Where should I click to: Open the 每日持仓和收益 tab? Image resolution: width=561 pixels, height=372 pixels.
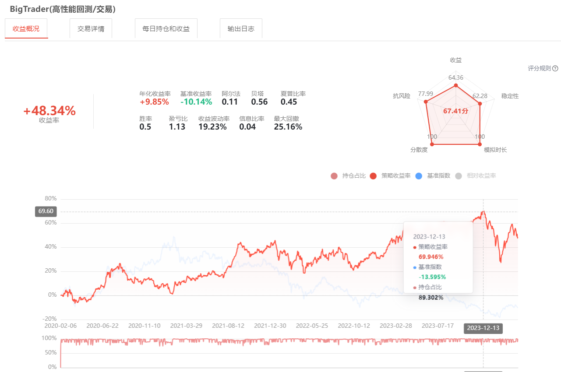coord(166,28)
